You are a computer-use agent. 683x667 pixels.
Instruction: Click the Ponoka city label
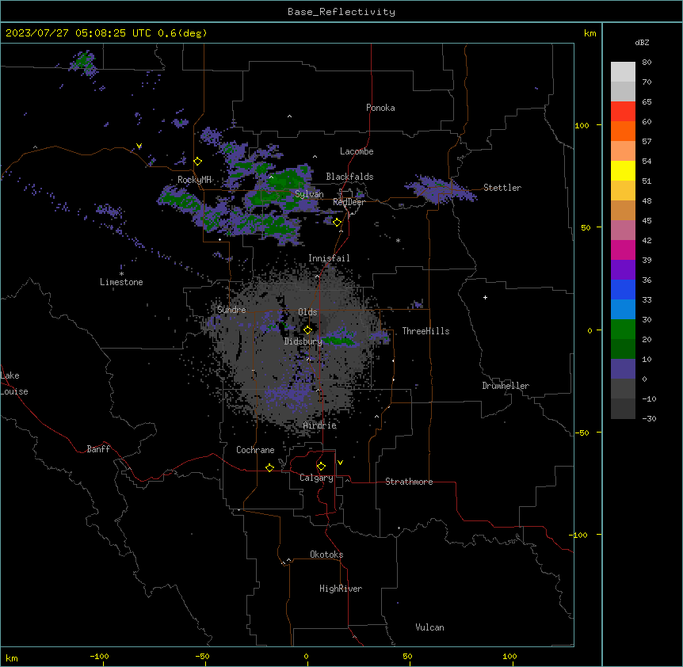click(x=380, y=108)
